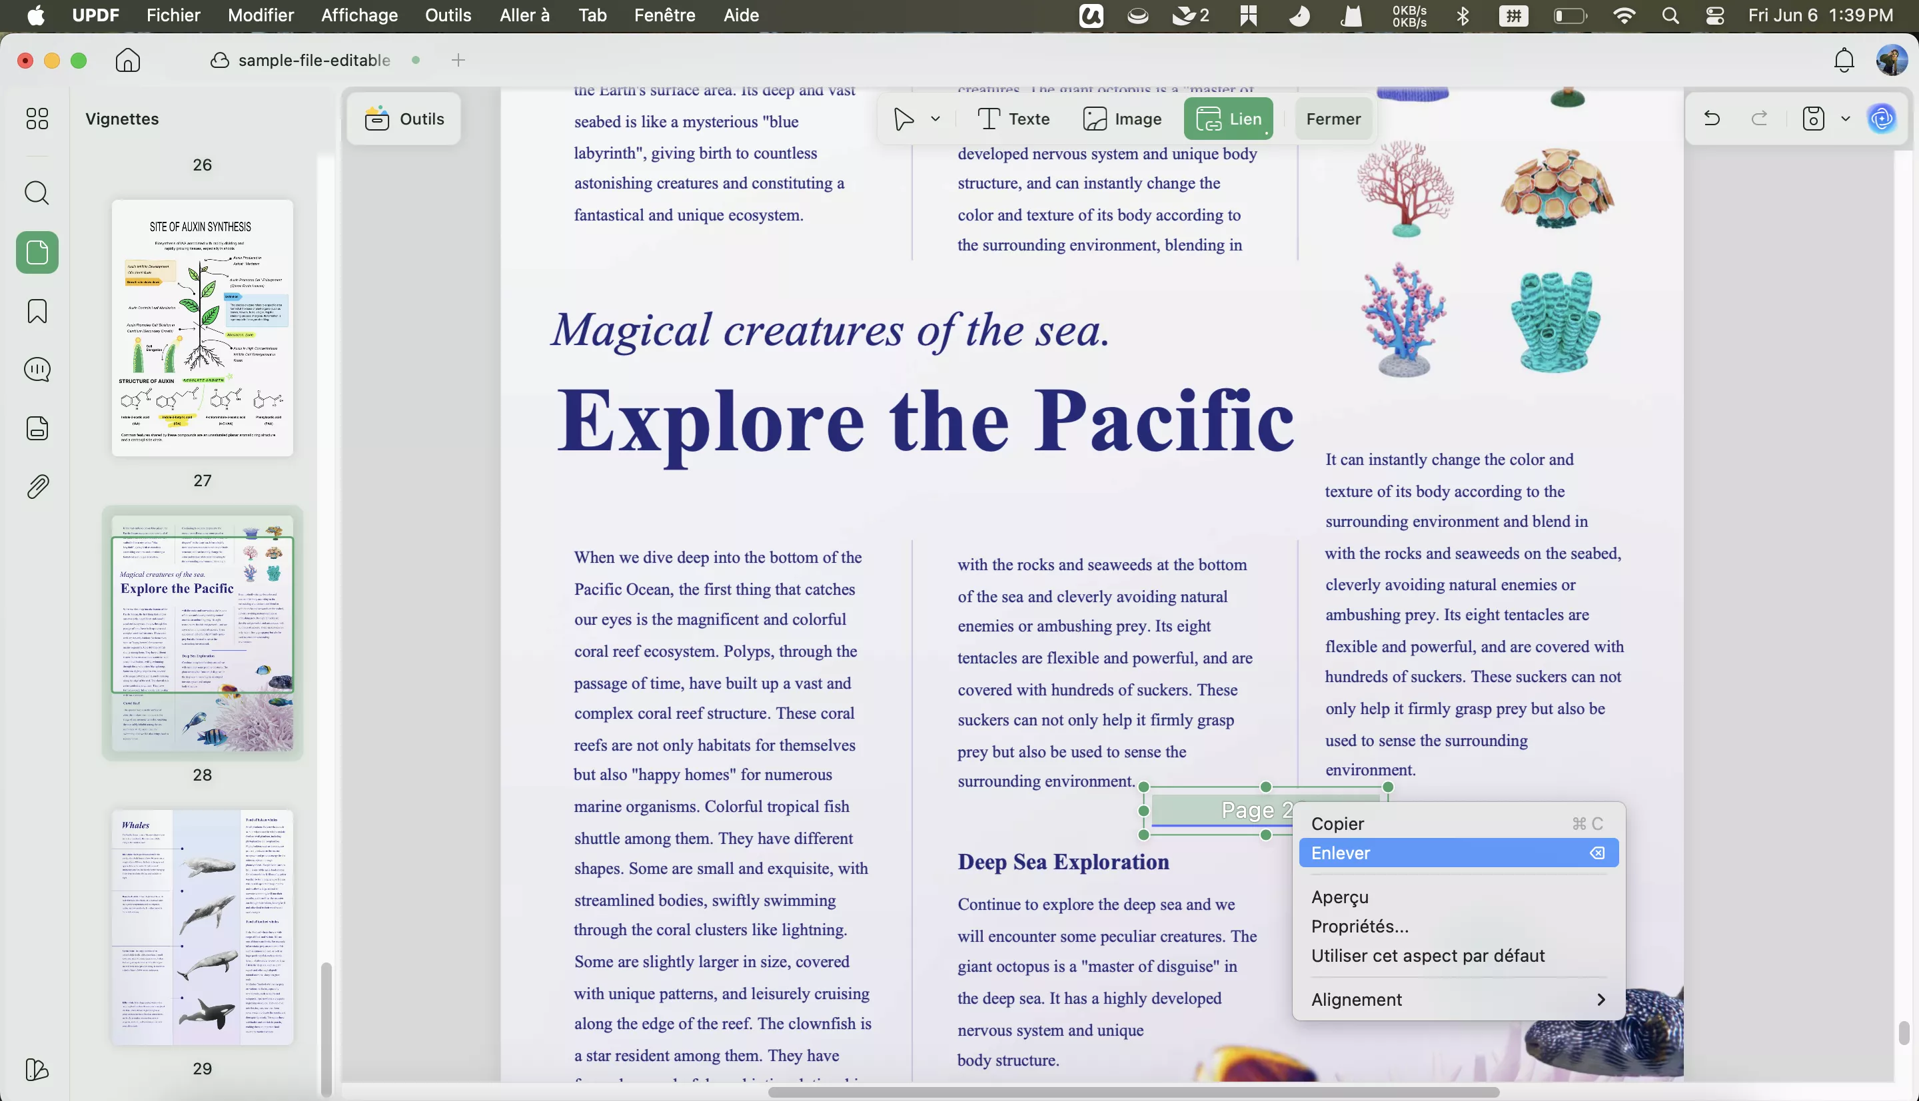
Task: Click the date and time in menu bar
Action: [1820, 16]
